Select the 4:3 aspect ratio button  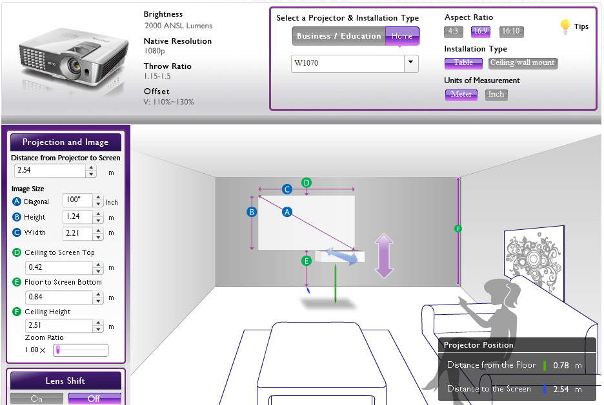(454, 32)
